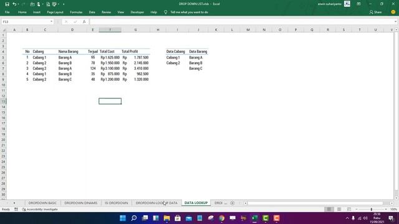Image resolution: width=399 pixels, height=224 pixels.
Task: Click the Share button
Action: click(x=375, y=12)
